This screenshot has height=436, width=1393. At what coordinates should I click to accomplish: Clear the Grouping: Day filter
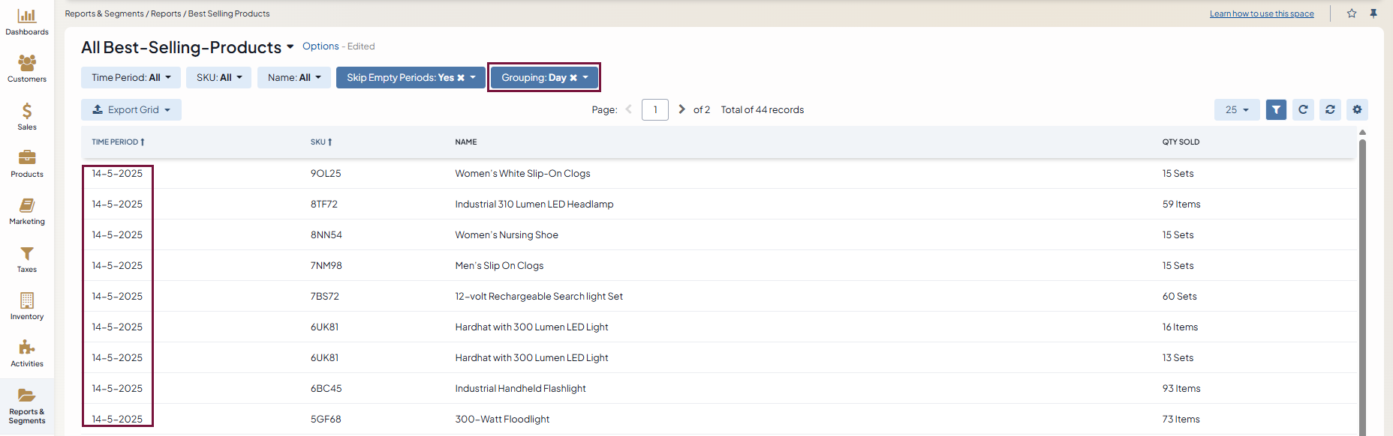click(x=573, y=78)
